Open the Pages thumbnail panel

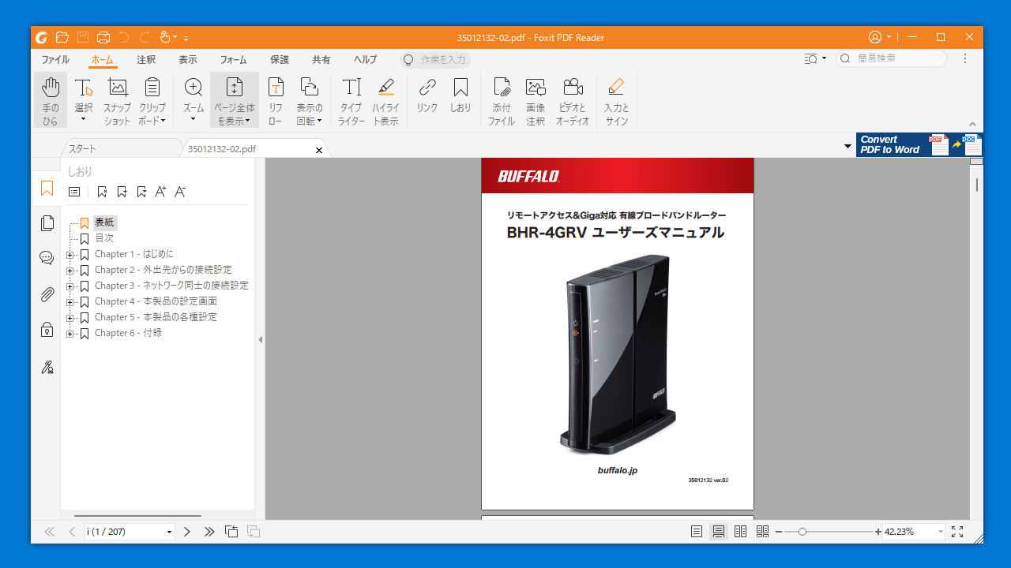point(47,223)
